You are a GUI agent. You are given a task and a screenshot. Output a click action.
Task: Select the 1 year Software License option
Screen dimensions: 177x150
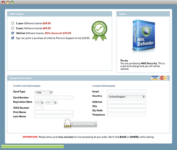pyautogui.click(x=13, y=23)
